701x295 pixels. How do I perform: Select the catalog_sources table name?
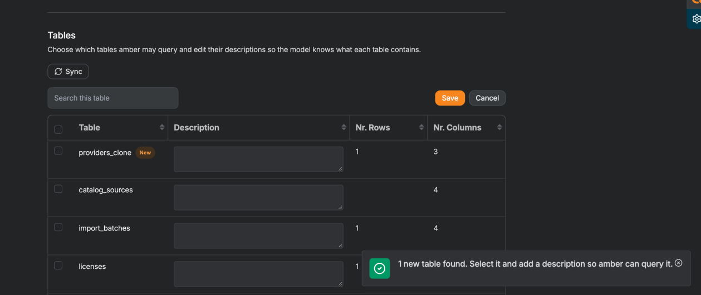click(106, 190)
